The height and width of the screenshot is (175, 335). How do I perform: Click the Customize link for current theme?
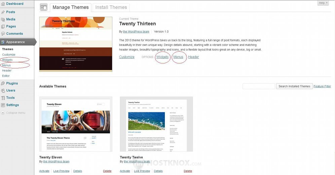(127, 57)
